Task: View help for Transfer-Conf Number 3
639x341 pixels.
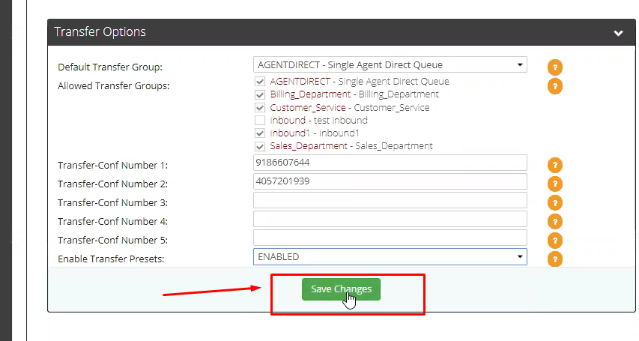Action: 554,202
